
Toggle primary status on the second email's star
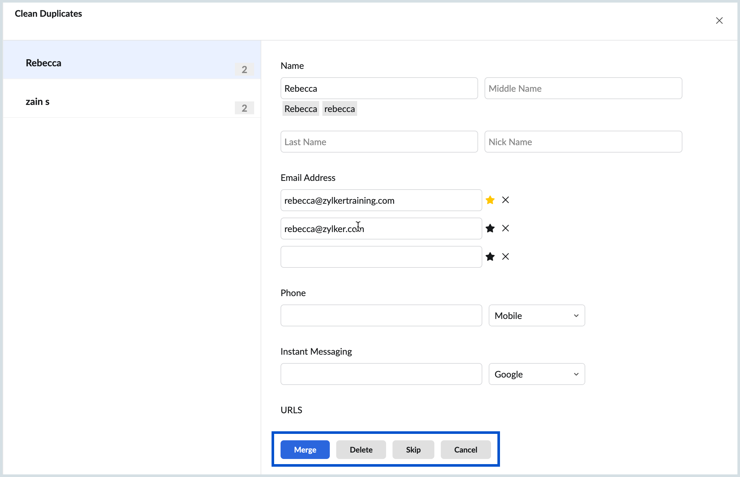click(x=490, y=228)
